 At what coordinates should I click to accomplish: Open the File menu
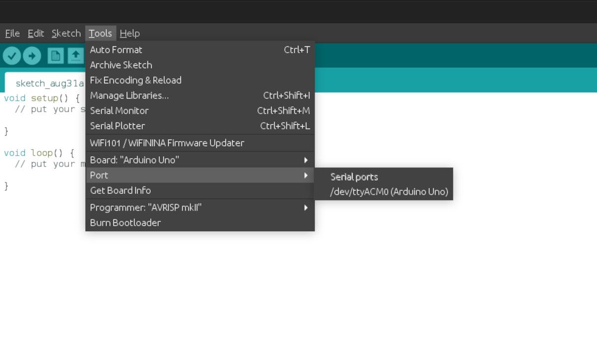coord(11,33)
